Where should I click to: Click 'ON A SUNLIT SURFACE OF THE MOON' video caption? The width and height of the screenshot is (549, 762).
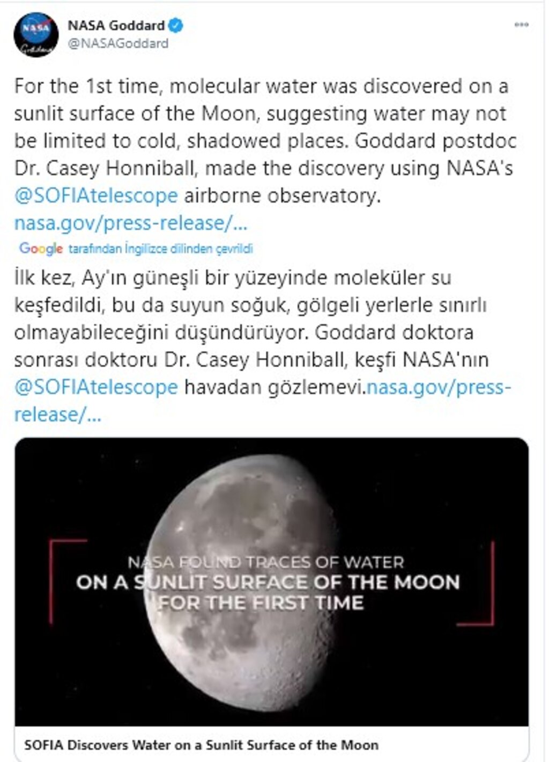(268, 582)
